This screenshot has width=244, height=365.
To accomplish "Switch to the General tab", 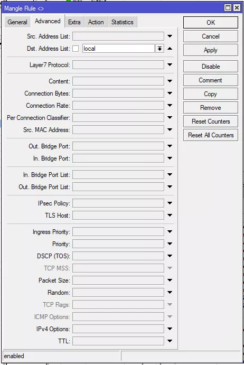I will point(17,22).
